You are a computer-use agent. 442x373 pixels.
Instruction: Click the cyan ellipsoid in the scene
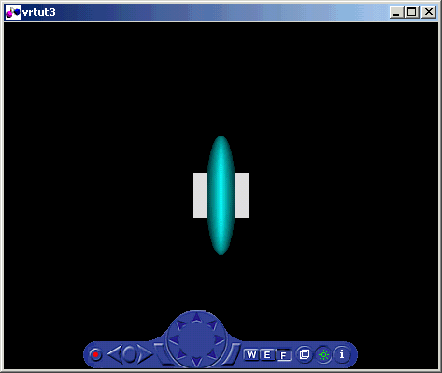221,195
